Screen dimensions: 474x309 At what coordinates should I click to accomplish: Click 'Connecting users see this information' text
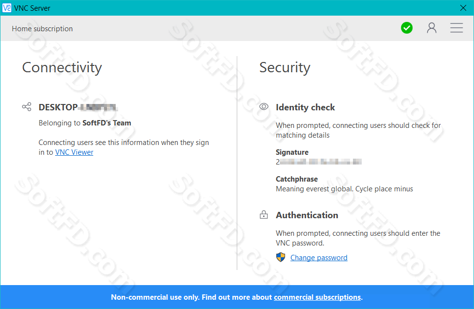tap(124, 147)
